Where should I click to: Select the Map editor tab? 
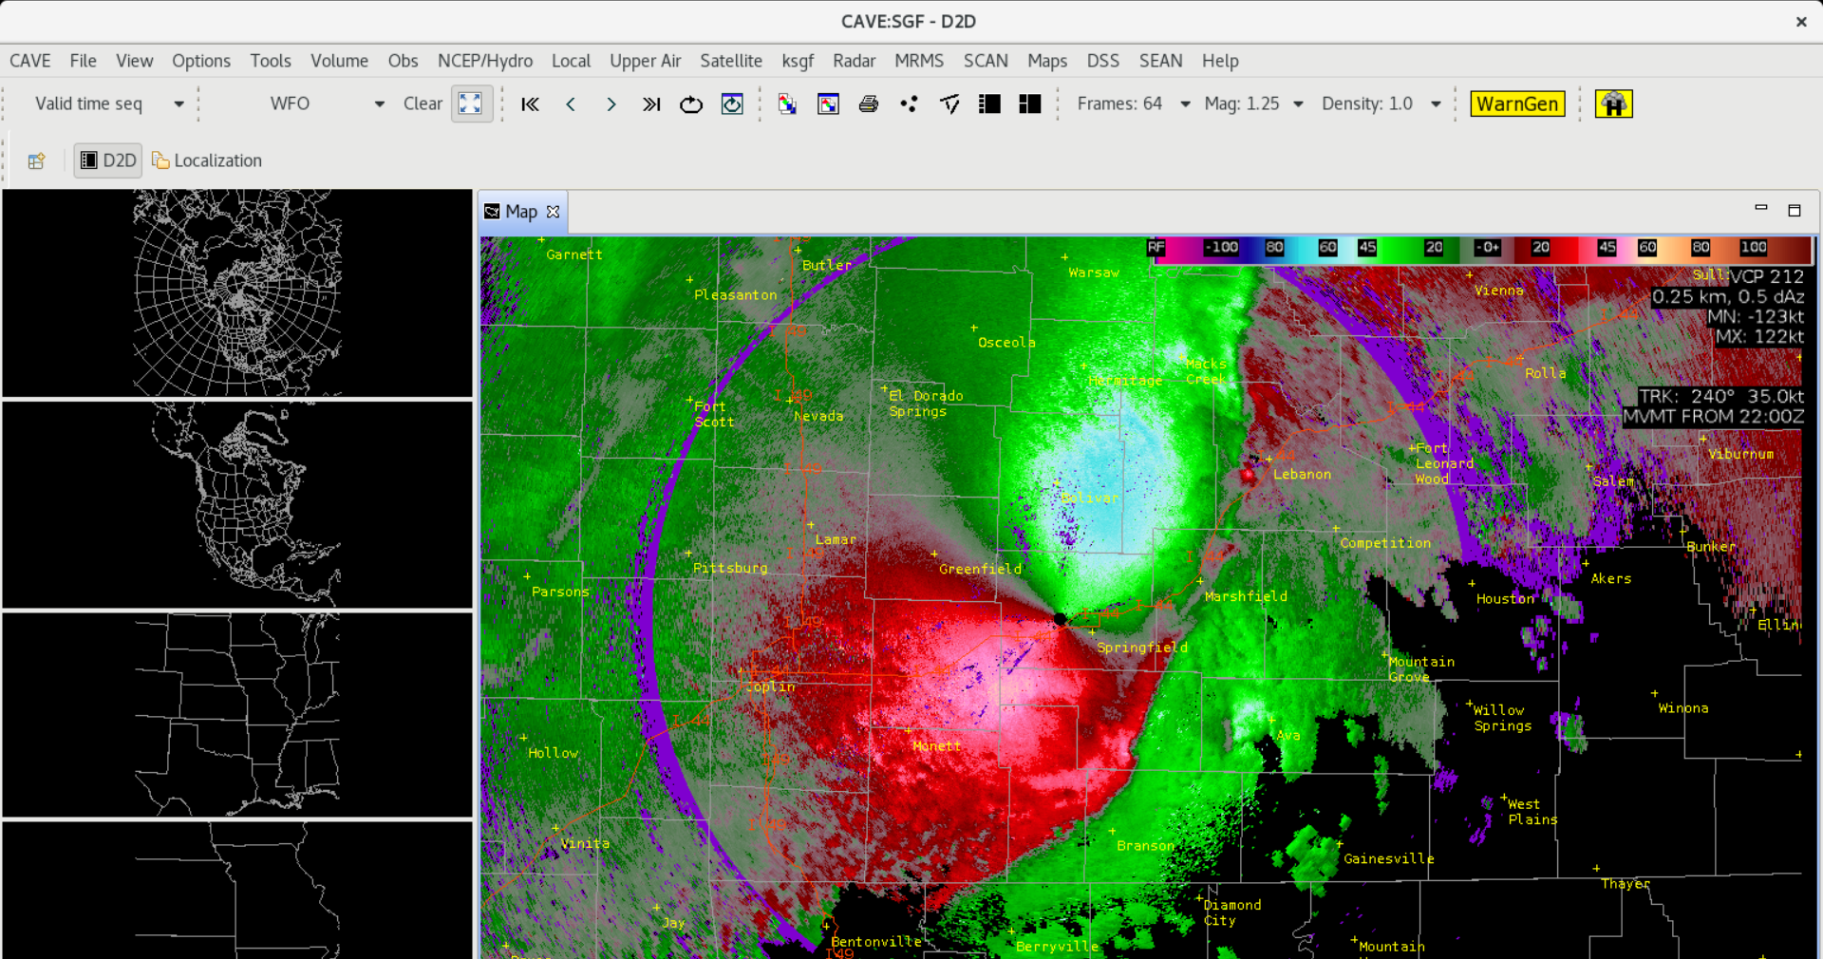521,212
